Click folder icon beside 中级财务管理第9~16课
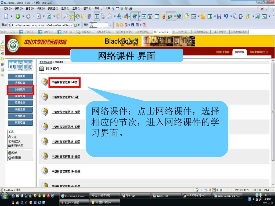This screenshot has height=206, width=275. point(45,97)
